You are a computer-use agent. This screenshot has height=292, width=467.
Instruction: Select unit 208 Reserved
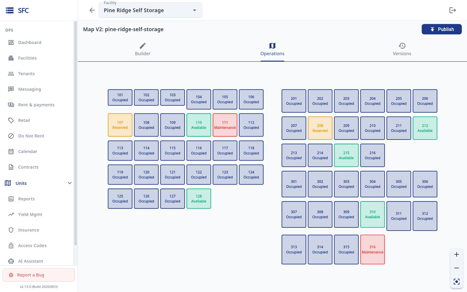click(320, 128)
